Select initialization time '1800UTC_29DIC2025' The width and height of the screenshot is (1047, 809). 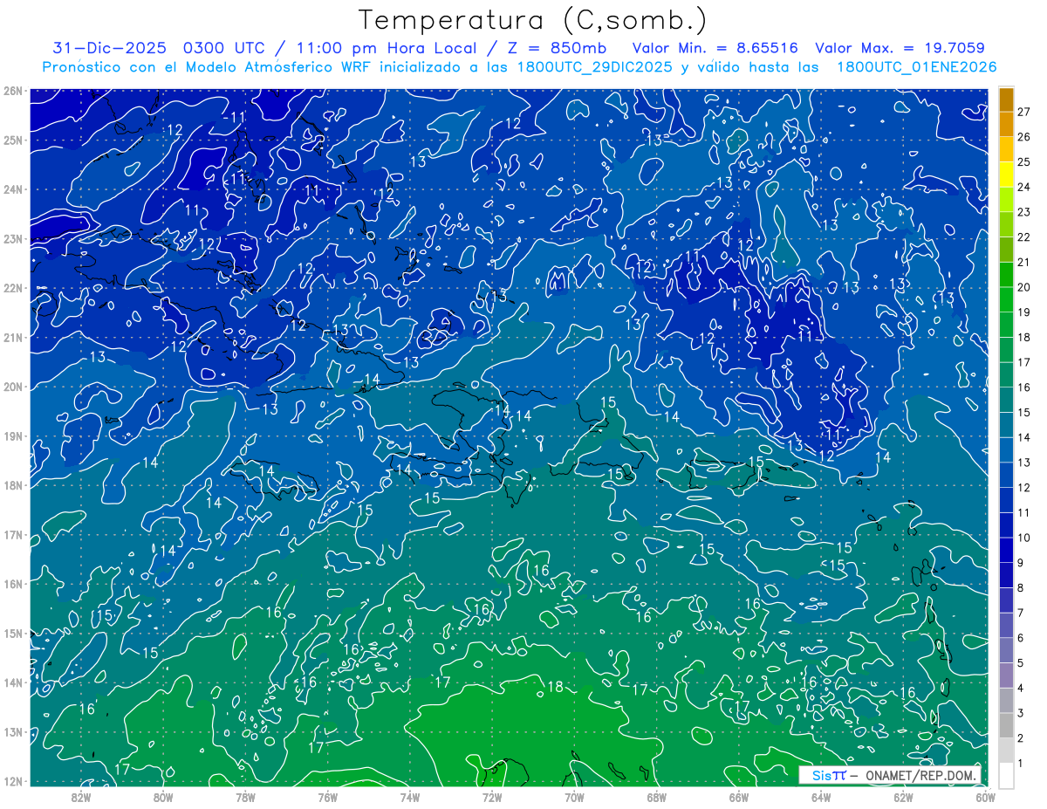593,67
